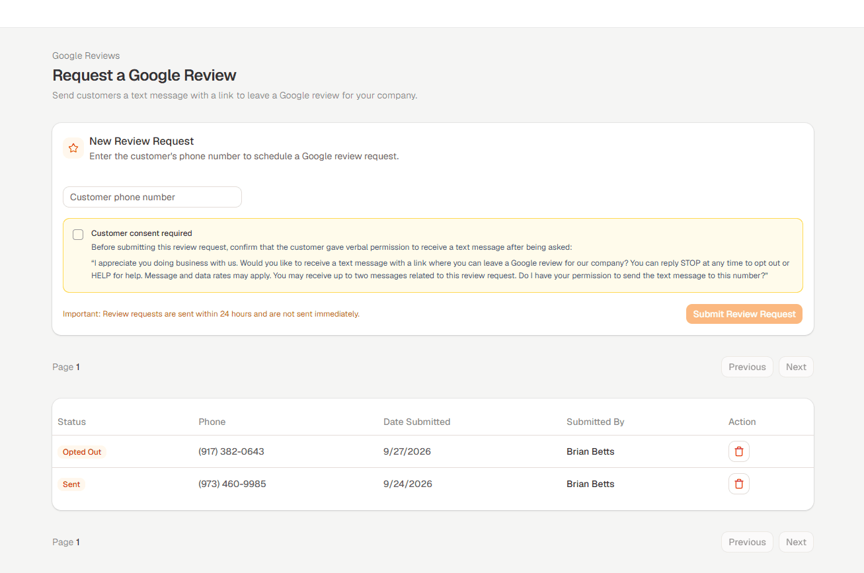Viewport: 864px width, 573px height.
Task: Click the Submitted By column header
Action: (595, 422)
